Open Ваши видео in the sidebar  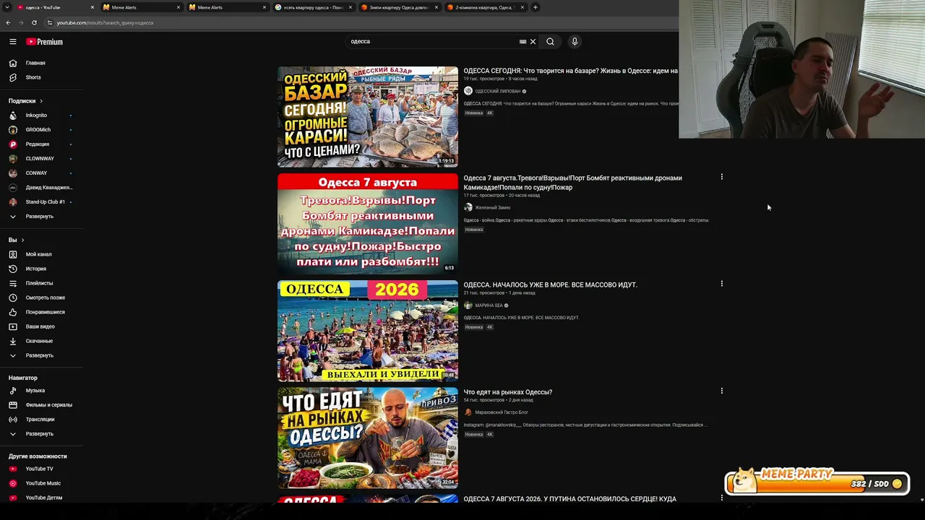coord(41,326)
